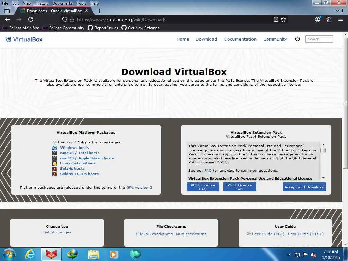Open the Tools menu

click(82, 3)
